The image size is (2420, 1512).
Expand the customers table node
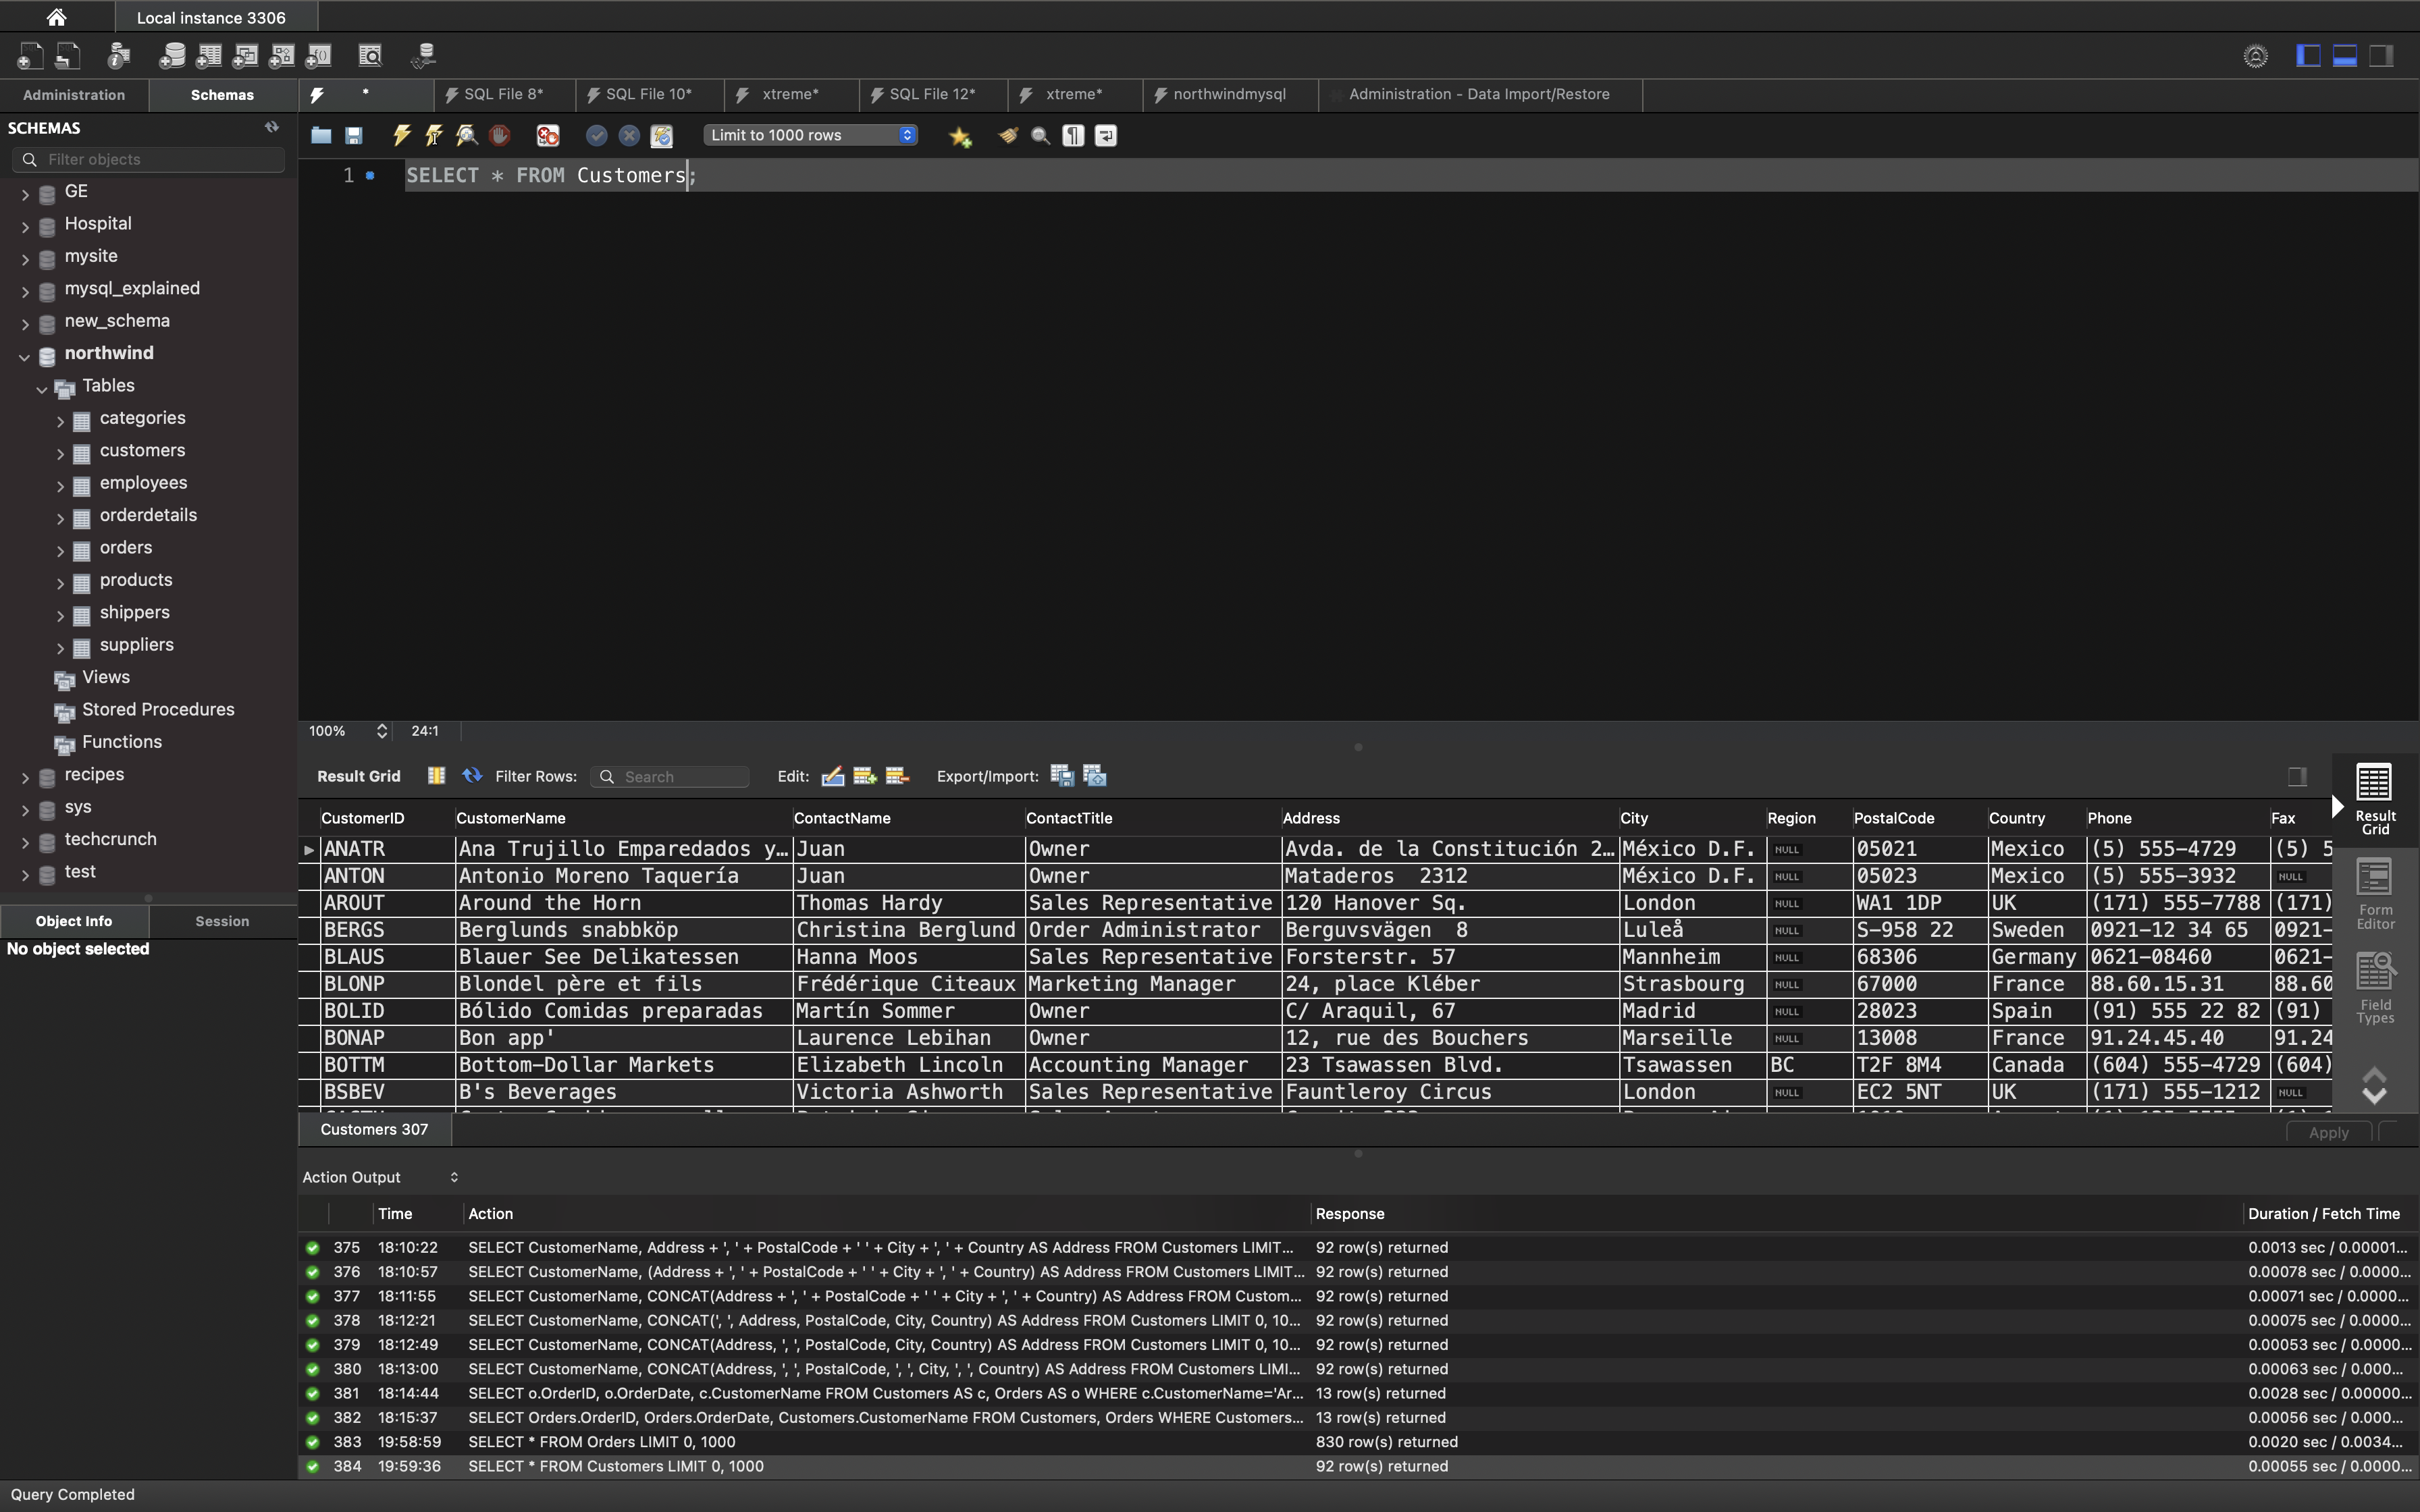point(60,453)
